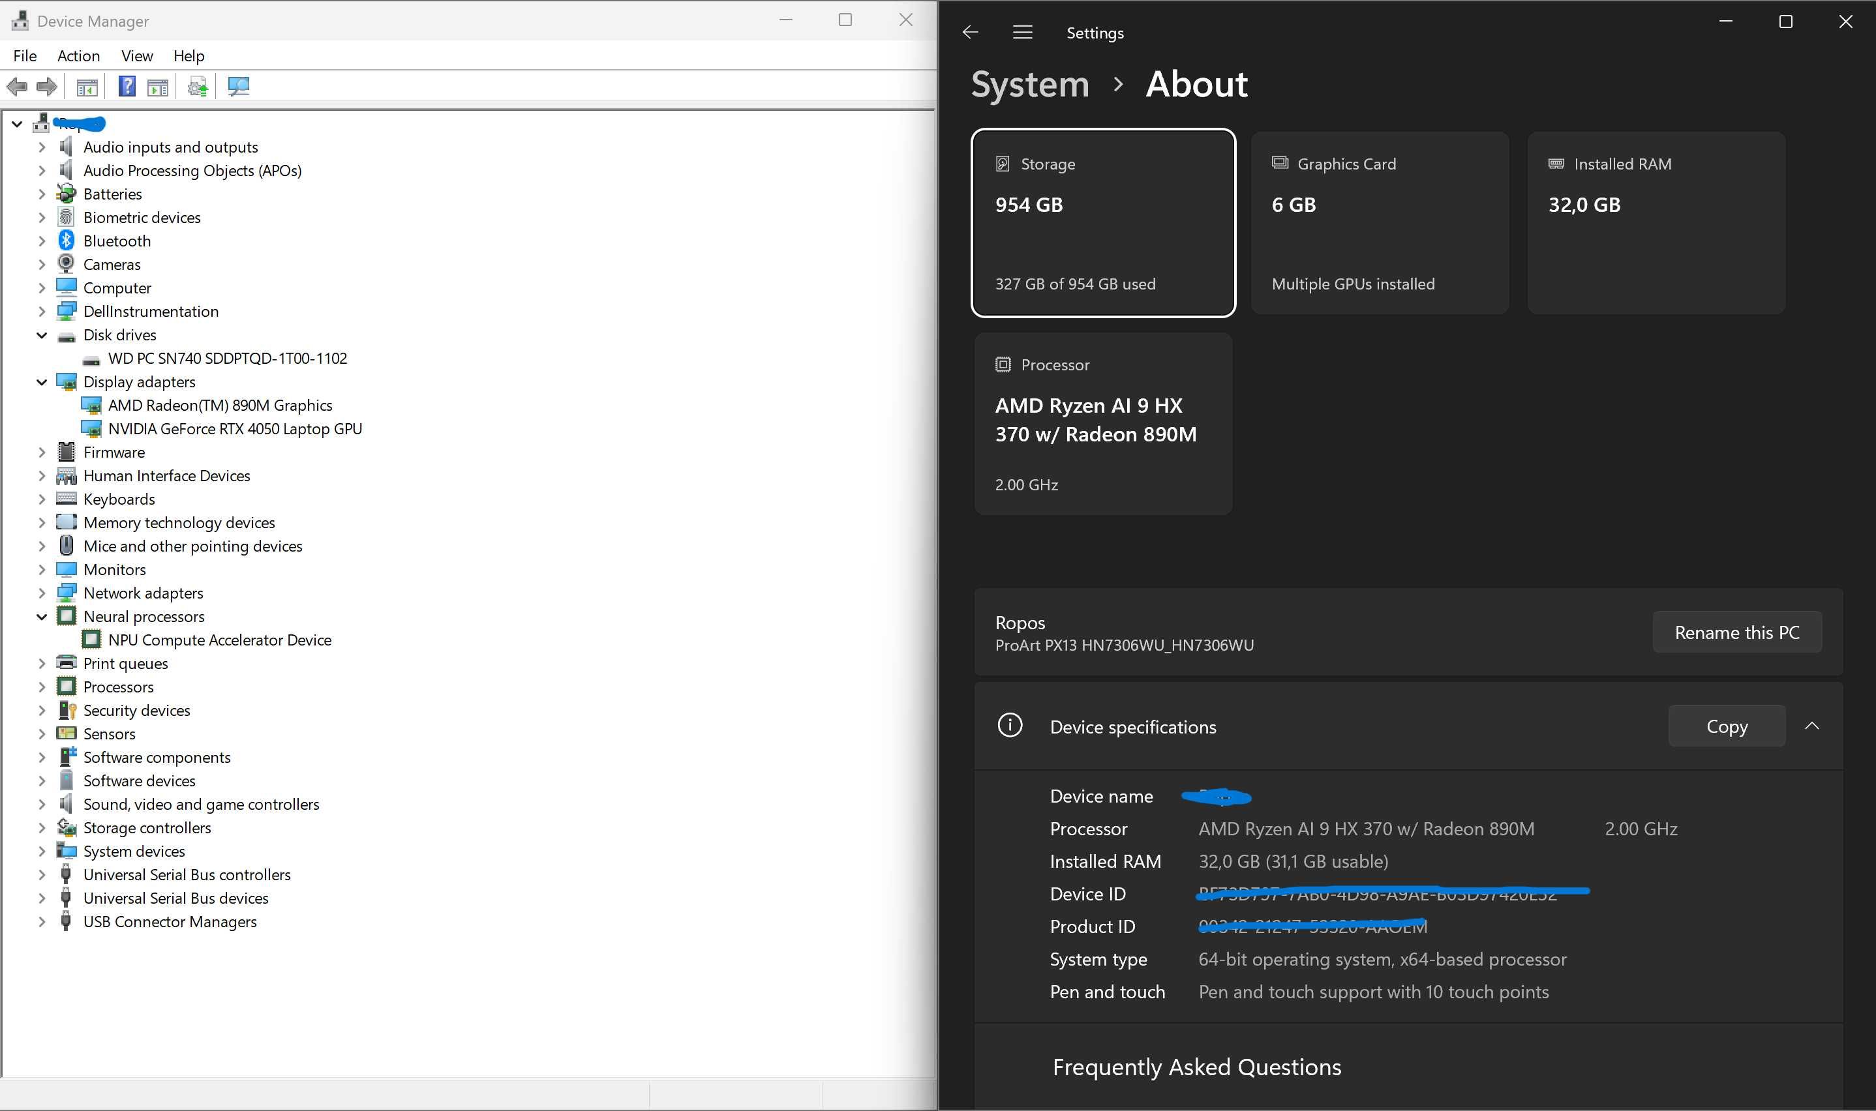
Task: Select Human Interface Devices category
Action: click(x=166, y=475)
